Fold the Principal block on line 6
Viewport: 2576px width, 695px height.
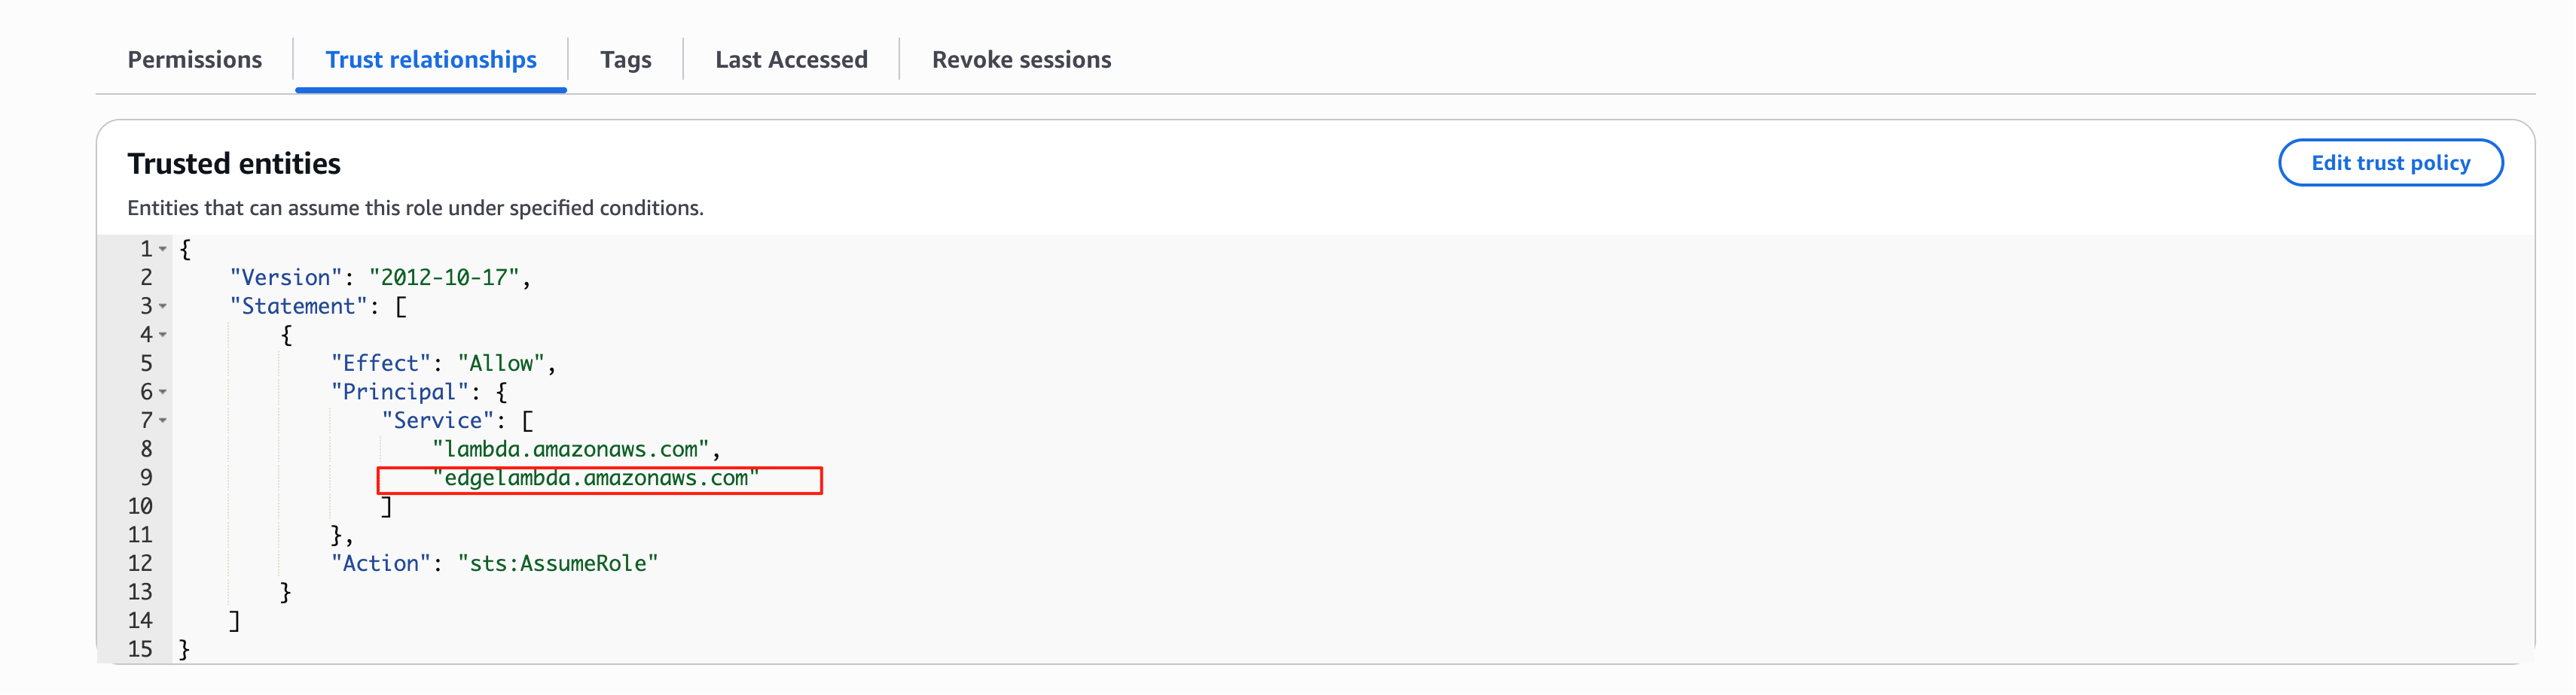coord(163,393)
